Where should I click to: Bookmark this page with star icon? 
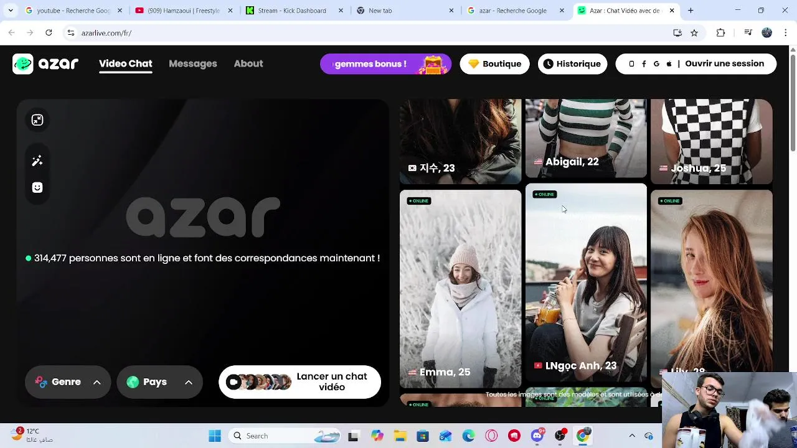pyautogui.click(x=694, y=33)
